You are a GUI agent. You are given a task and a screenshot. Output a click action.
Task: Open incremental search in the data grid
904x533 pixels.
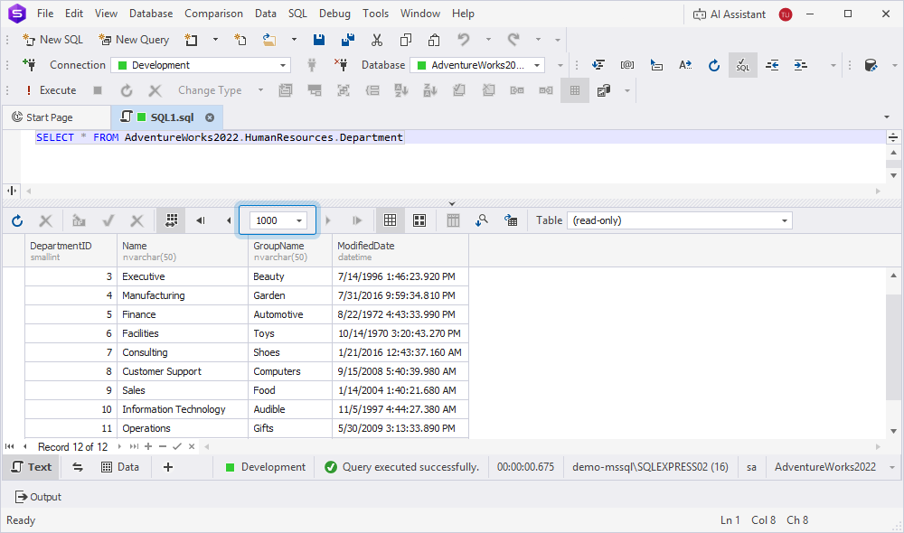point(482,220)
